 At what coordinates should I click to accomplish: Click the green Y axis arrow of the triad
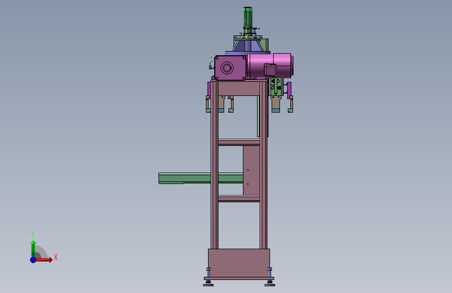pyautogui.click(x=33, y=249)
